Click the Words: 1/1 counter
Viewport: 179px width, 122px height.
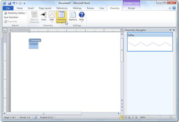tap(25, 118)
